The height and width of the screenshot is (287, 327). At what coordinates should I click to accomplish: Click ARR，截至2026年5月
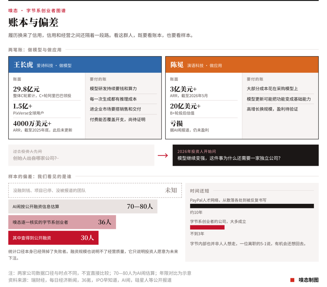point(189,96)
